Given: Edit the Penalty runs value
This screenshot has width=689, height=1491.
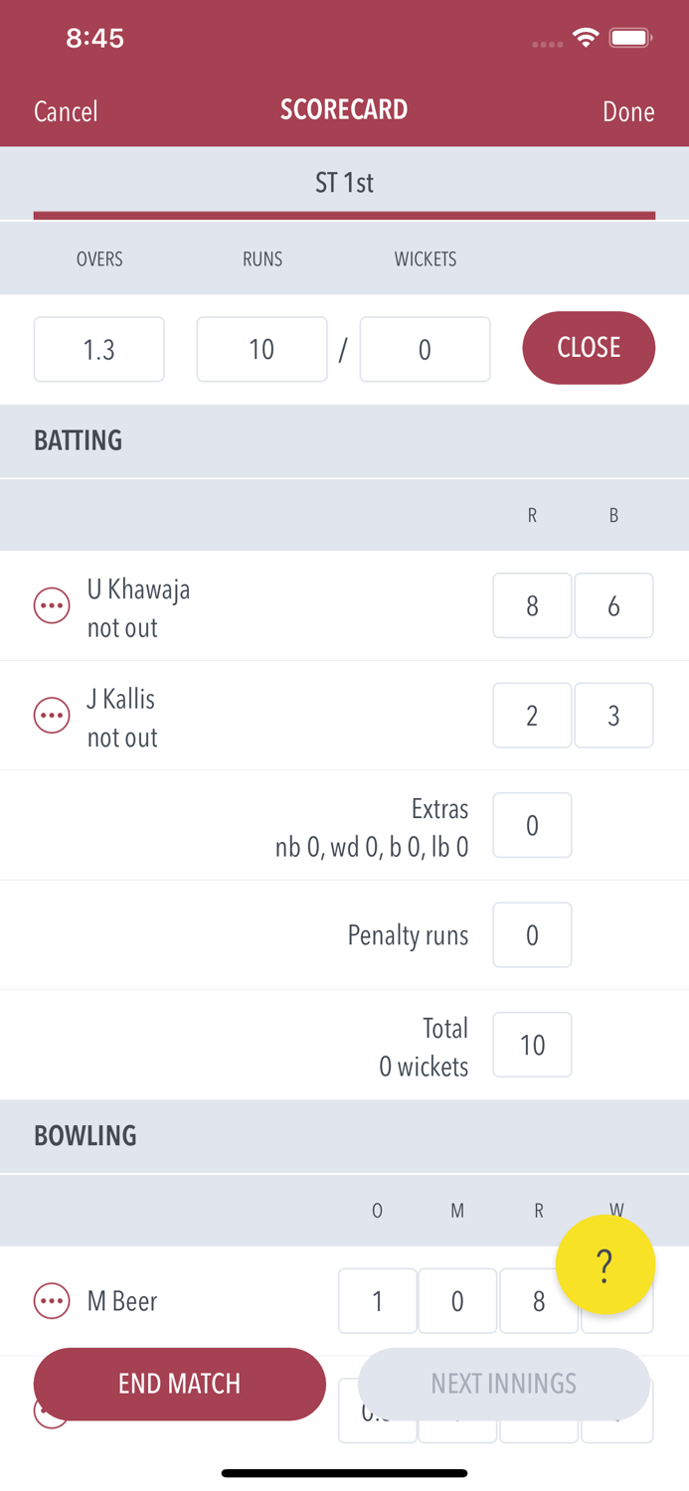Looking at the screenshot, I should tap(532, 934).
